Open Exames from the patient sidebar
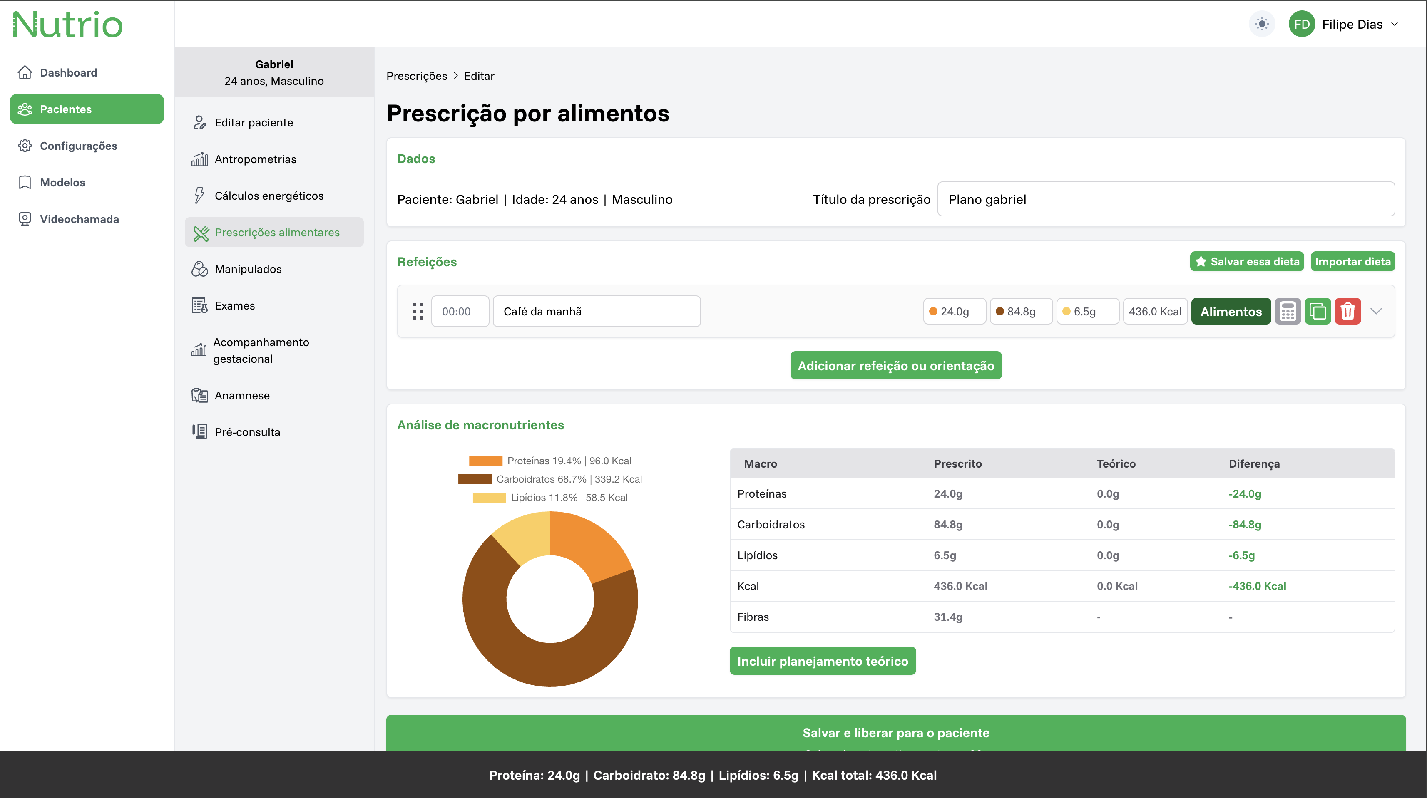The height and width of the screenshot is (798, 1427). pyautogui.click(x=234, y=306)
